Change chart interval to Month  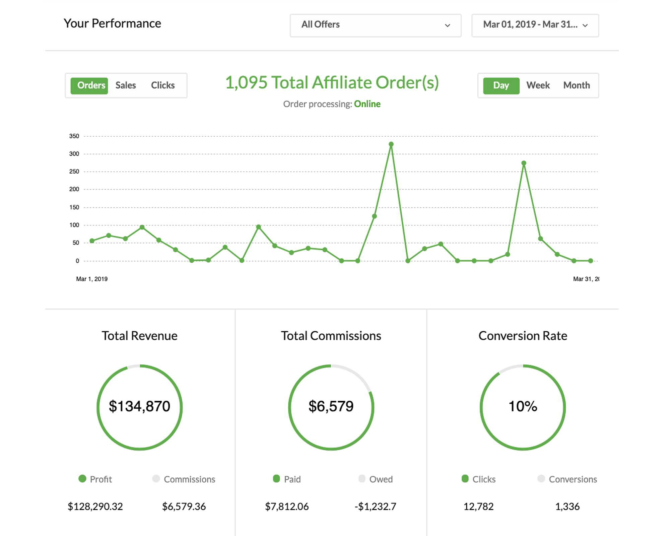tap(576, 86)
